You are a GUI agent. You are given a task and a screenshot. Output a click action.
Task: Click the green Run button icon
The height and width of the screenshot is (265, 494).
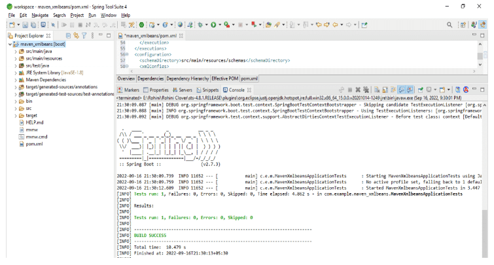click(x=213, y=25)
